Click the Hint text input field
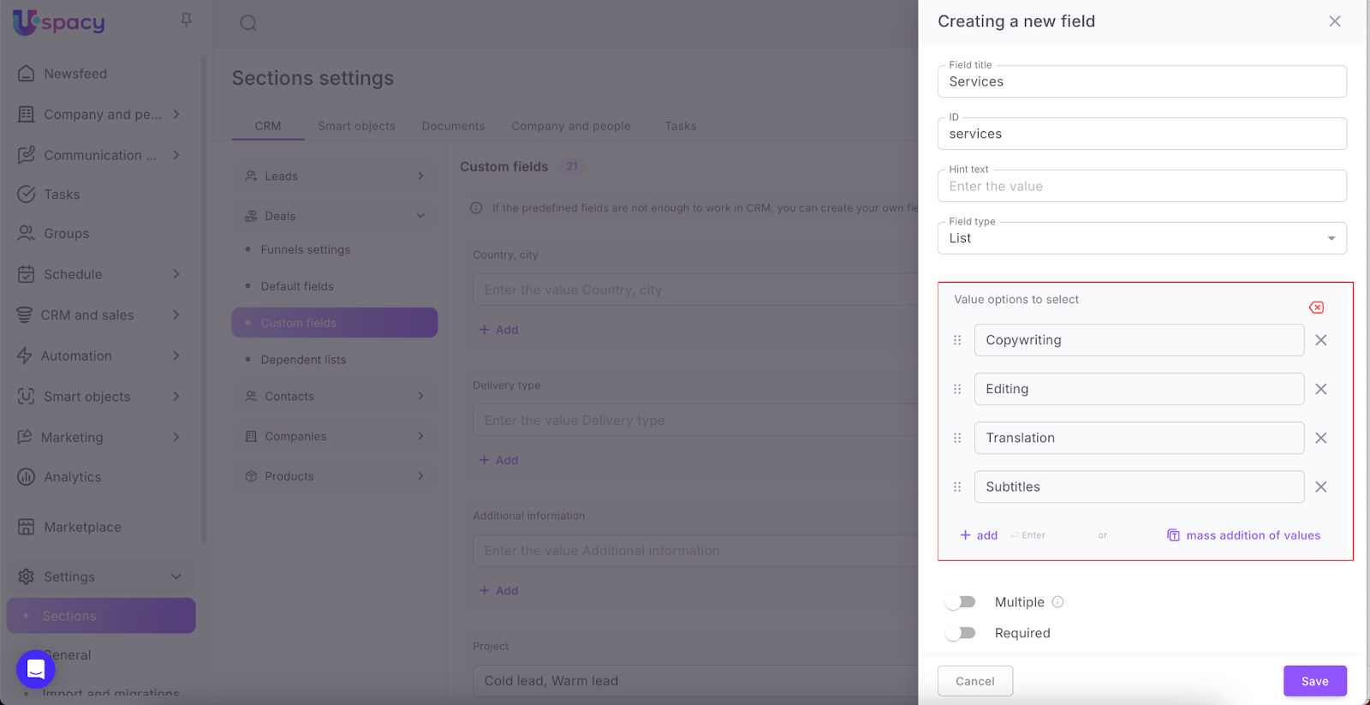Screen dimensions: 1370x705 (x=1141, y=187)
